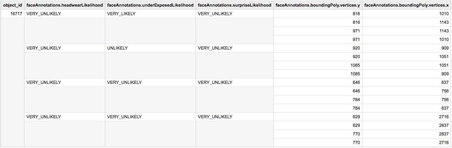Click the UNLIKELY underExposedLikelihood cell

coord(117,48)
